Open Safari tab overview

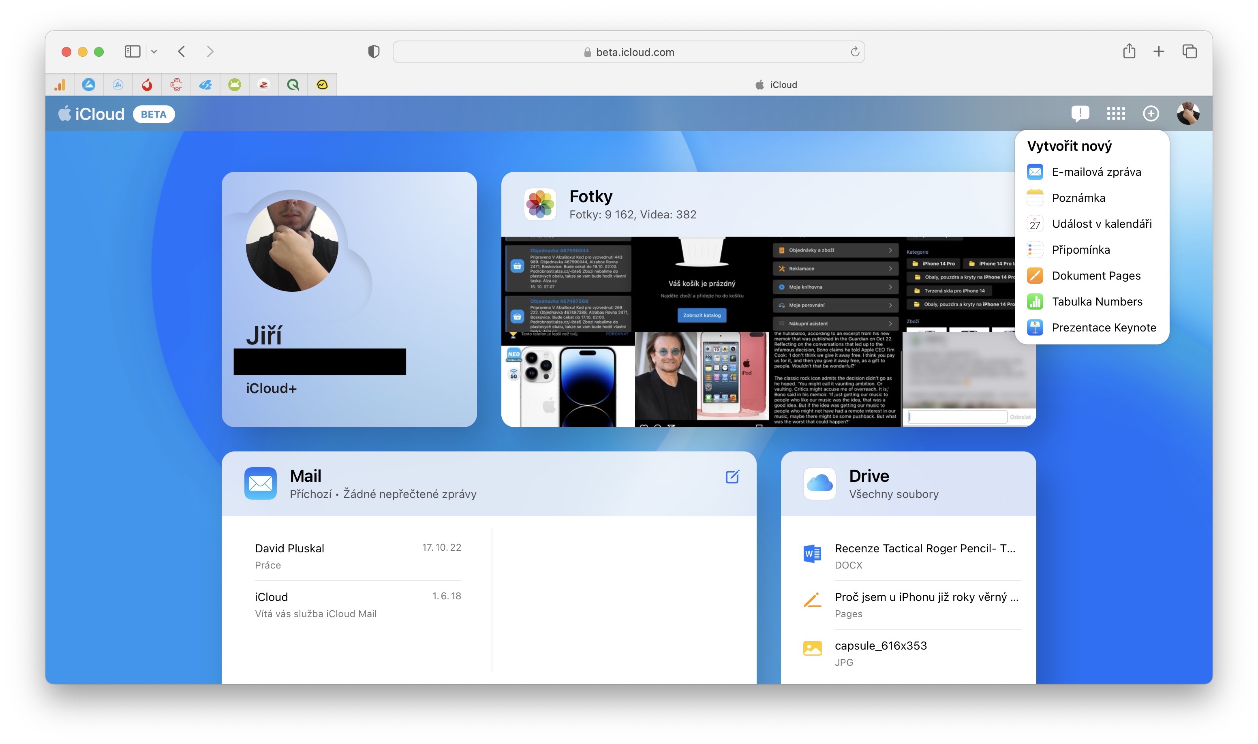pyautogui.click(x=1189, y=51)
